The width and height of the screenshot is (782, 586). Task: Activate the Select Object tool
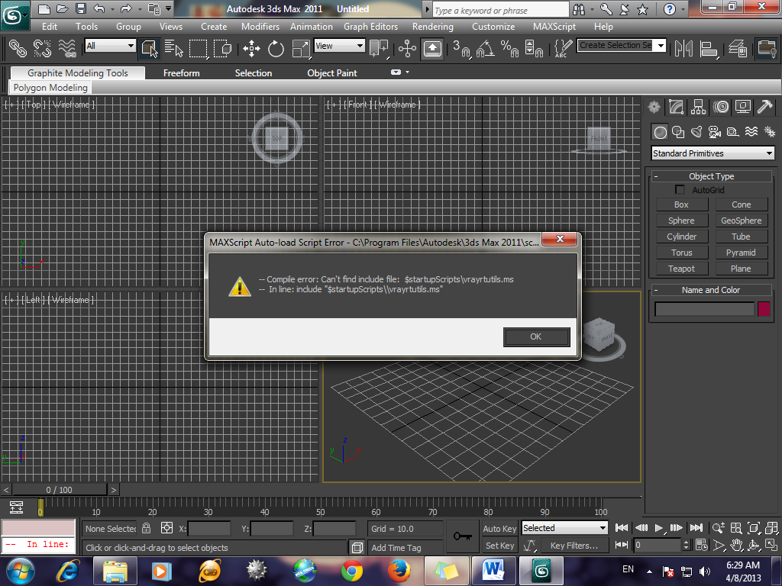[150, 48]
